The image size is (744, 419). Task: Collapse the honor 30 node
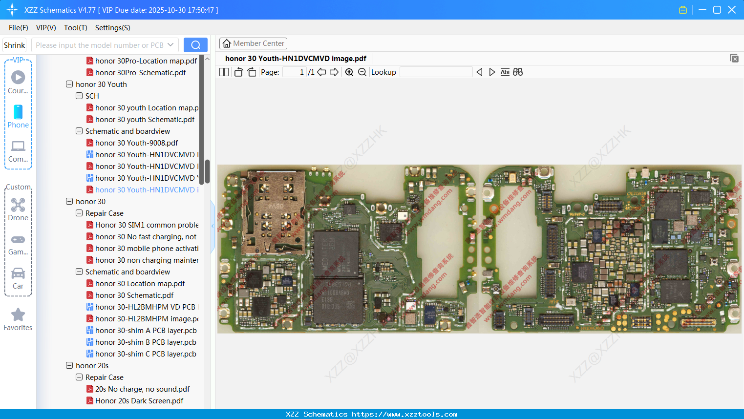tap(69, 201)
